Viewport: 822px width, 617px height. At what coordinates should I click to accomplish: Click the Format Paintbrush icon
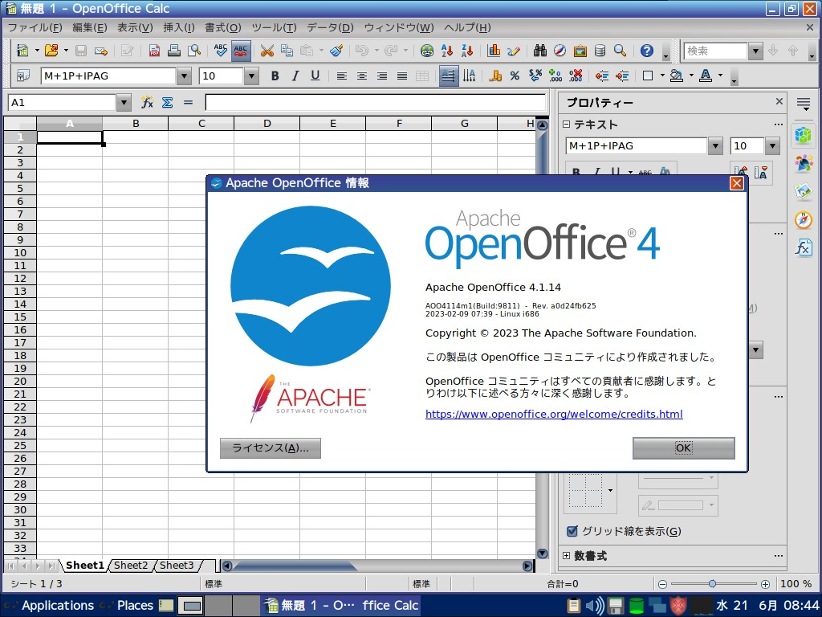click(336, 51)
